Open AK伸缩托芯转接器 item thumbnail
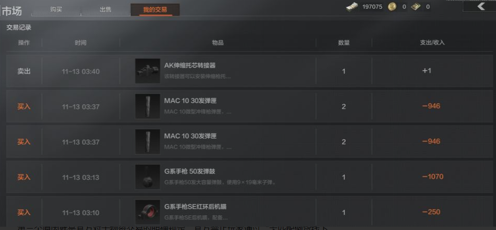This screenshot has height=230, width=496. (x=148, y=71)
